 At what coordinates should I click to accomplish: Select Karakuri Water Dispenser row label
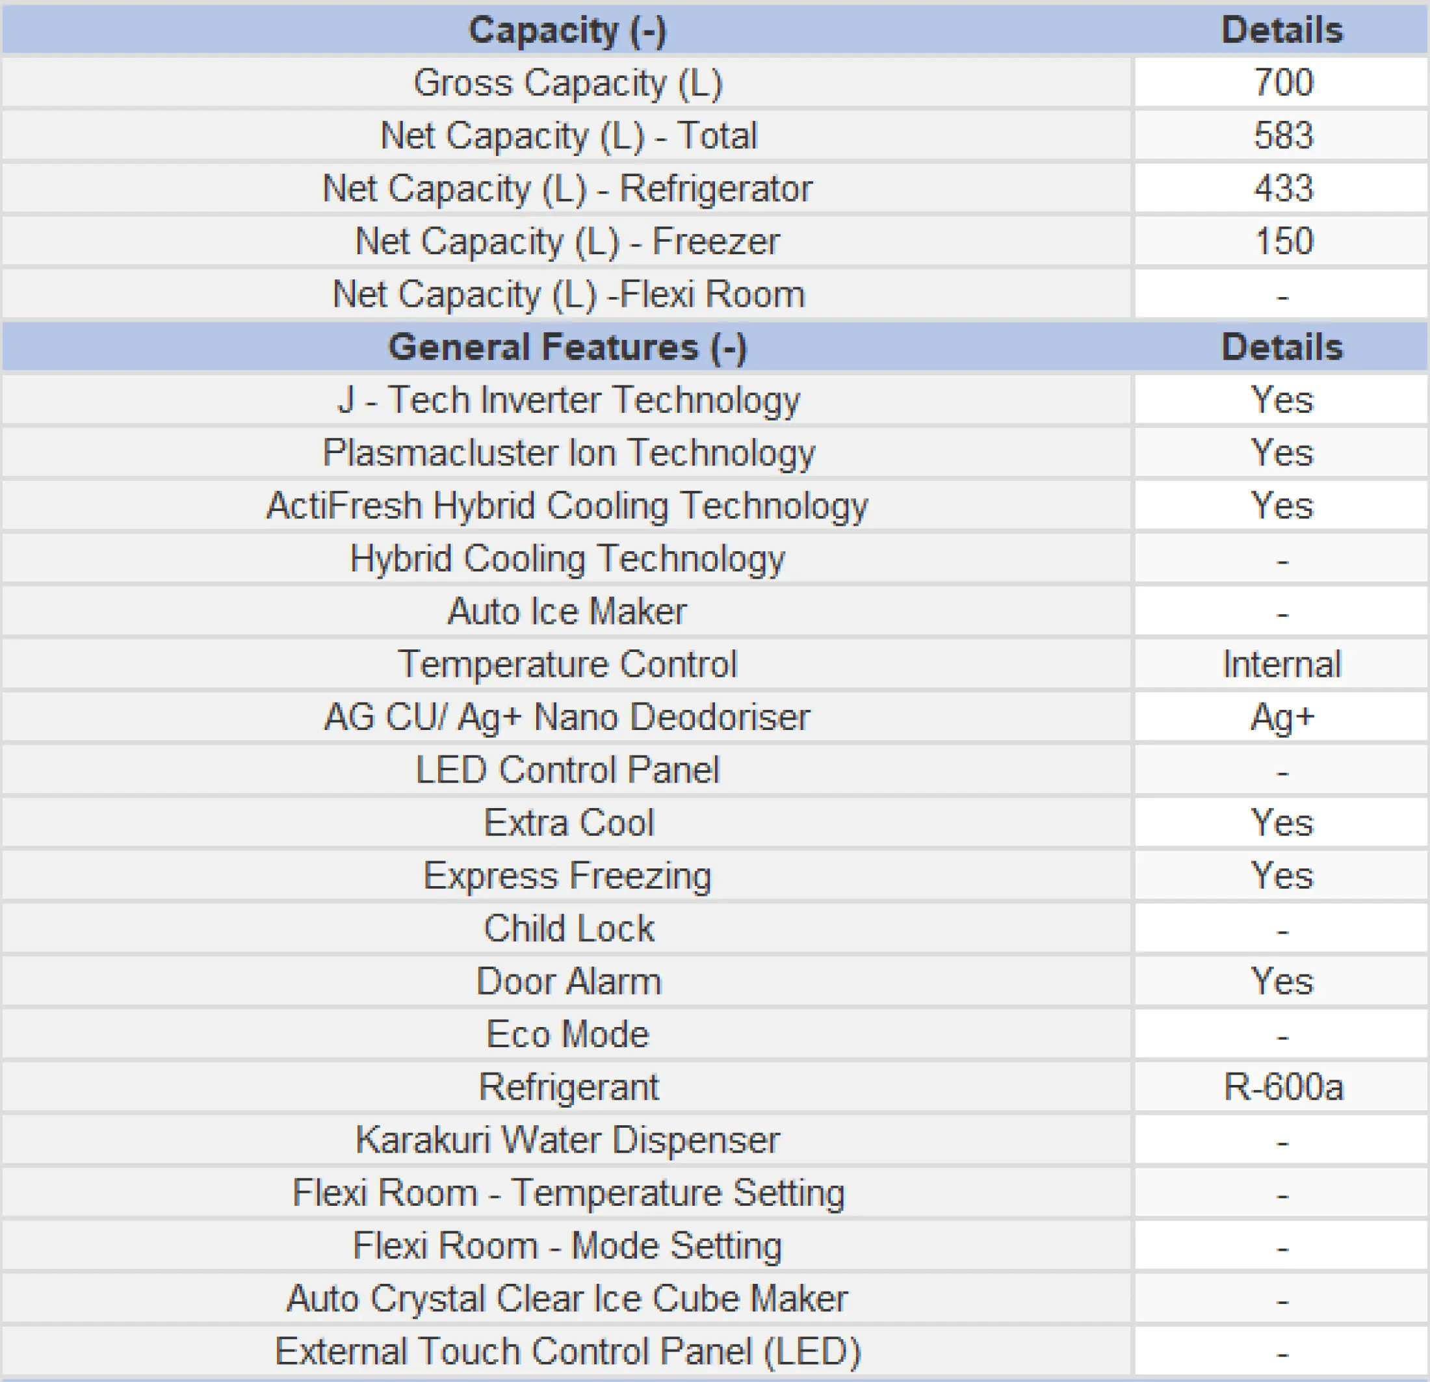click(x=567, y=1140)
